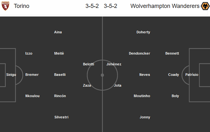Image resolution: width=210 pixels, height=132 pixels.
Task: Click wing-back Aina's name
Action: pos(58,32)
